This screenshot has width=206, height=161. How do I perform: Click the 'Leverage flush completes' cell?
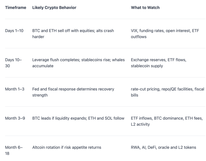point(78,63)
